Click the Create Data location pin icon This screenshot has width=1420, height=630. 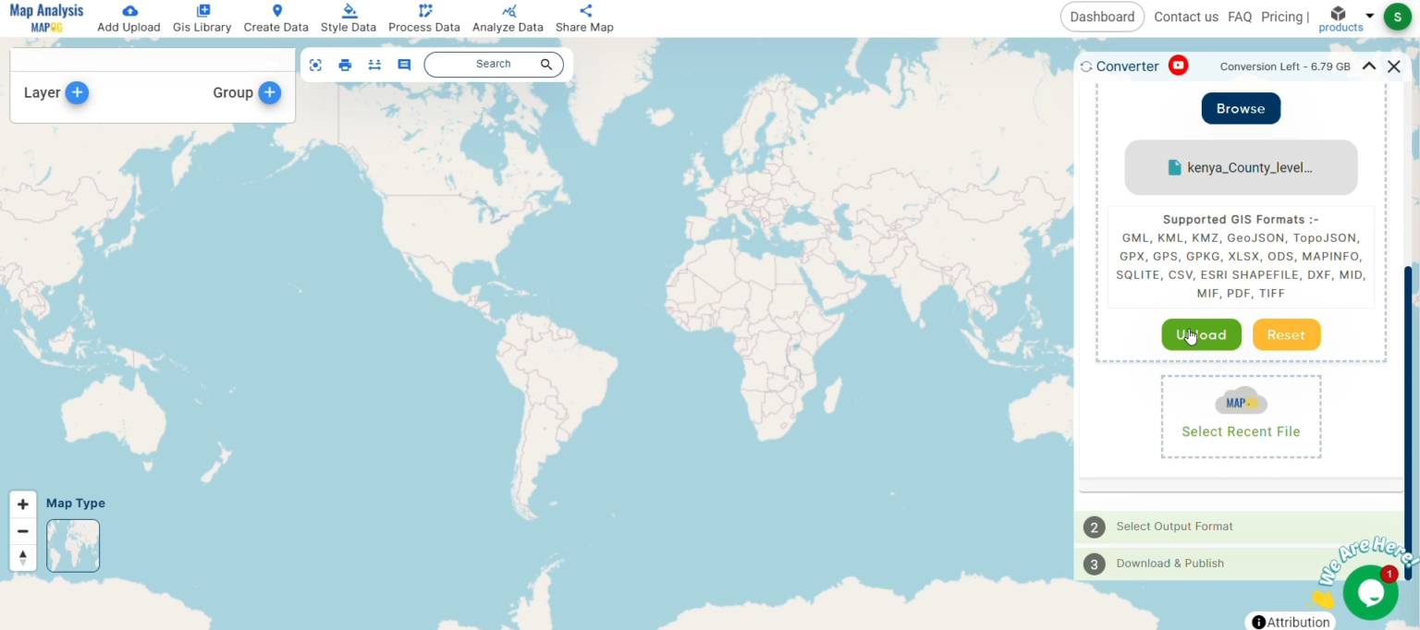click(275, 9)
